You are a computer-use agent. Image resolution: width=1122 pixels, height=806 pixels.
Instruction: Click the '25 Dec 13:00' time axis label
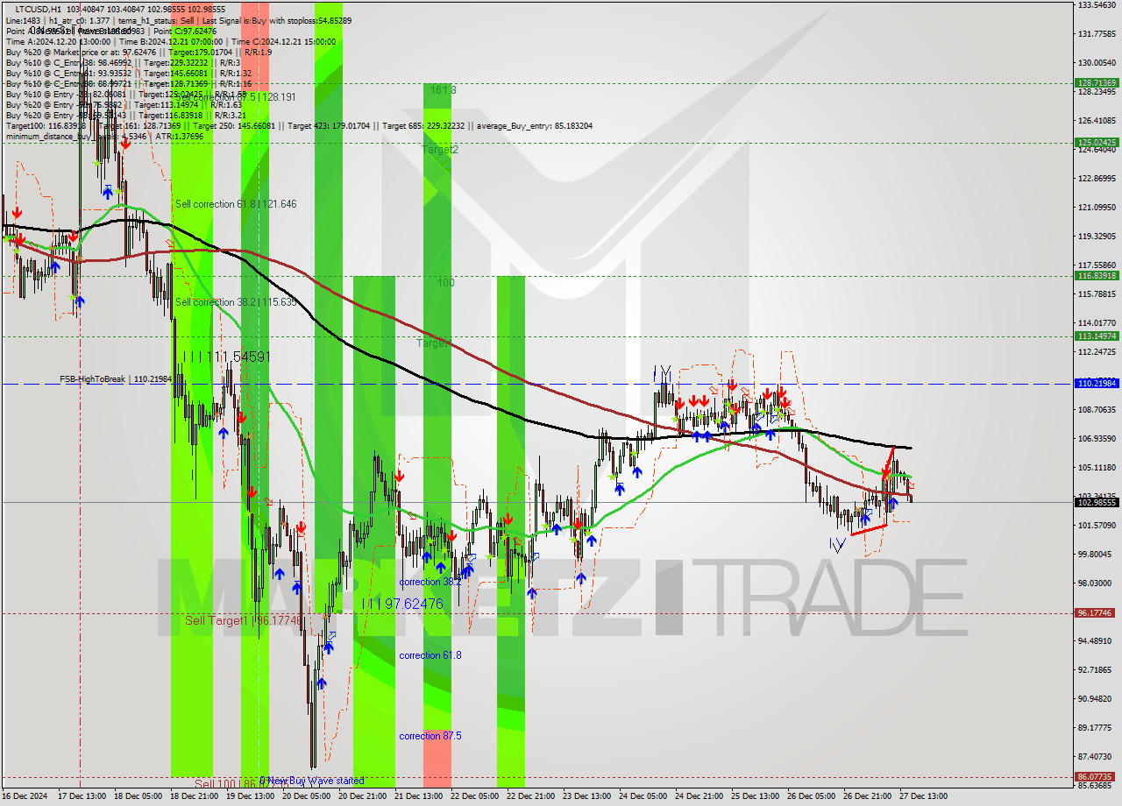pos(755,796)
